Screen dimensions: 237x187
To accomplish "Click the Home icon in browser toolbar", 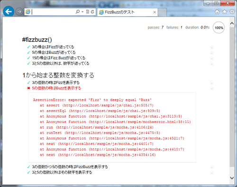I will [217, 12].
